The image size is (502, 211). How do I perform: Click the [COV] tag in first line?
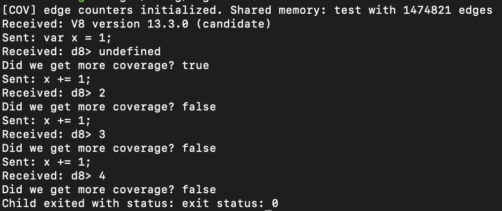16,10
